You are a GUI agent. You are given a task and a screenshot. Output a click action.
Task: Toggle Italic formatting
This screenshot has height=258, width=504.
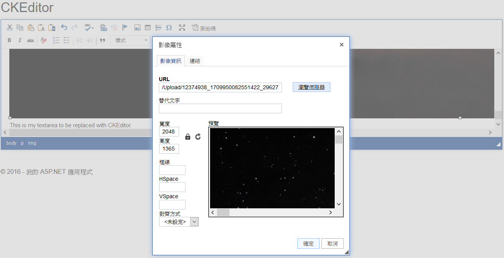coord(20,40)
